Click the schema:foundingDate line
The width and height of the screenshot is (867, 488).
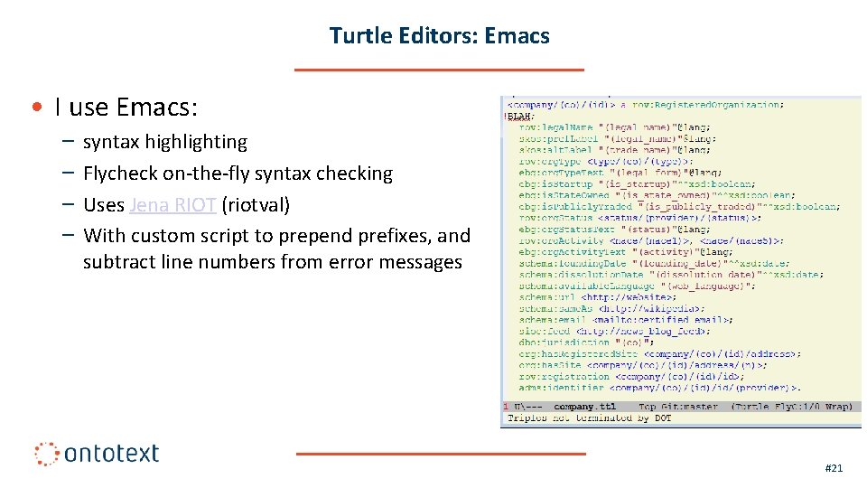[x=654, y=263]
